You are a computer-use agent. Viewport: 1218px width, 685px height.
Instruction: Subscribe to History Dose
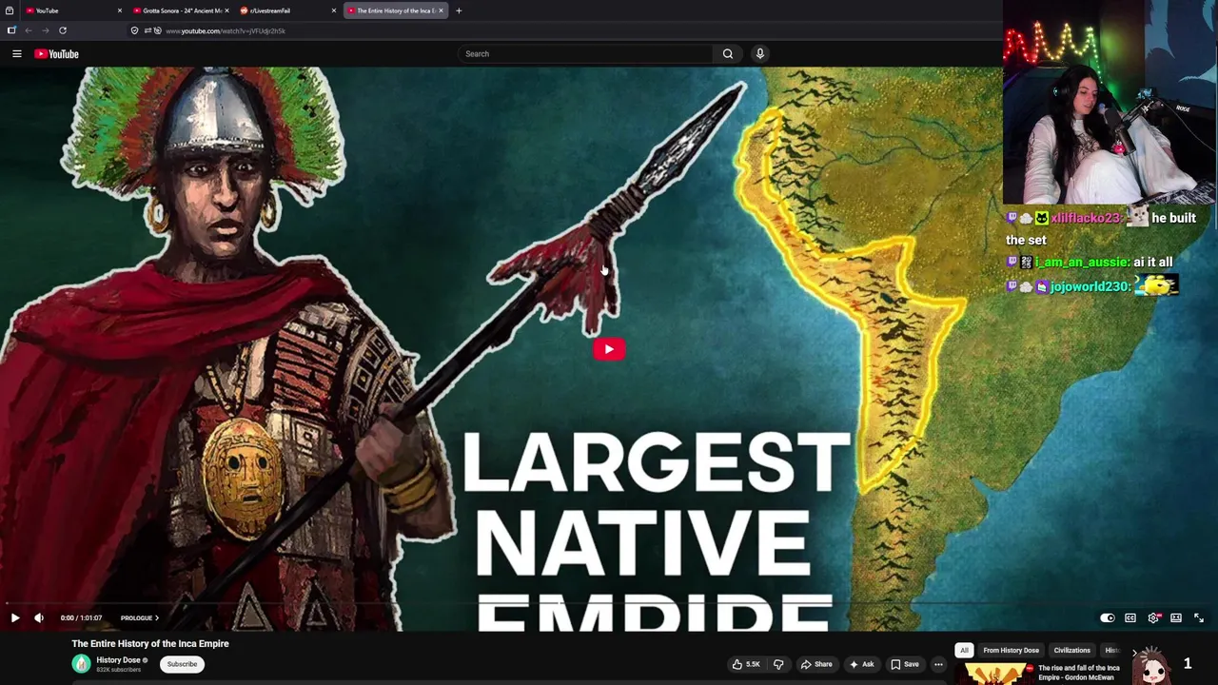(x=182, y=664)
